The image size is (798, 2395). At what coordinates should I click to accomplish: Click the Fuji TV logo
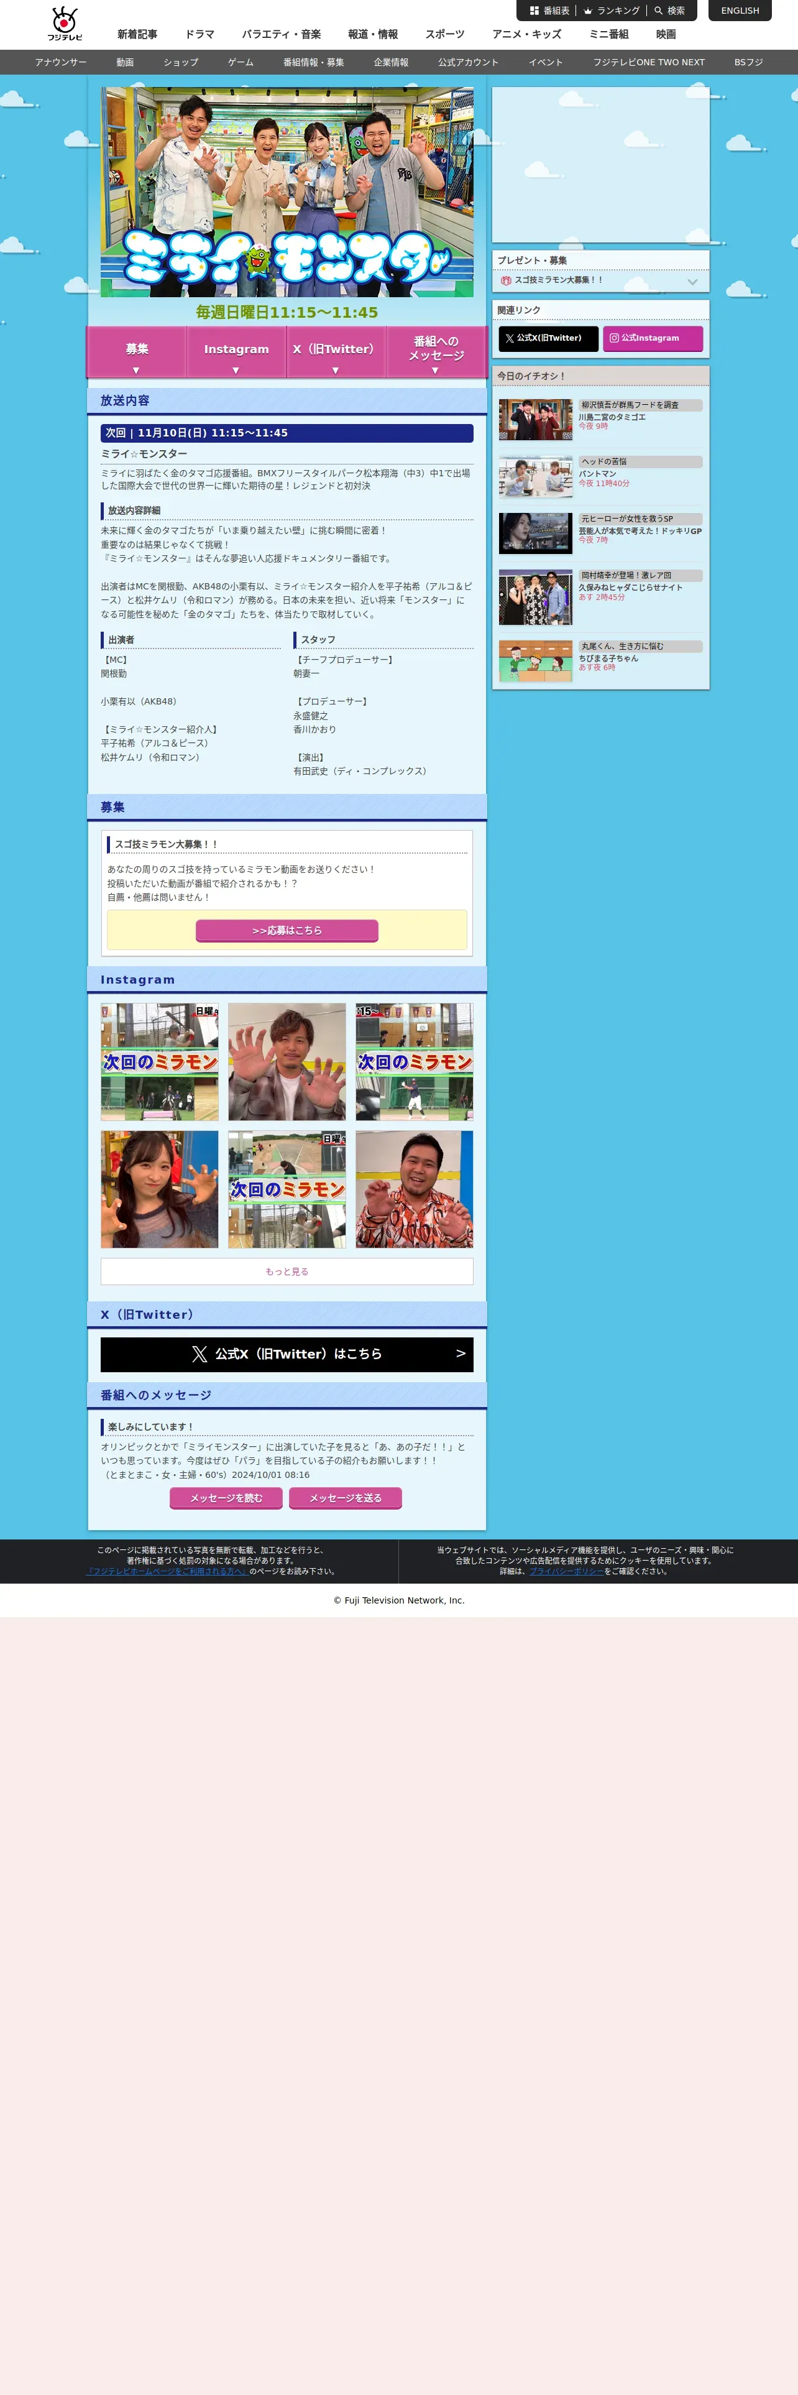[x=65, y=24]
